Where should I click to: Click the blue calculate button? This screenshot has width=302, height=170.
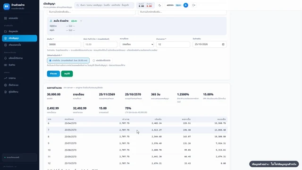tap(53, 74)
